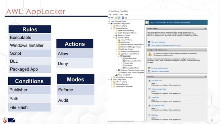Open the DLL Rules link in Overview
Image resolution: width=220 pixels, height=124 pixels.
click(155, 115)
